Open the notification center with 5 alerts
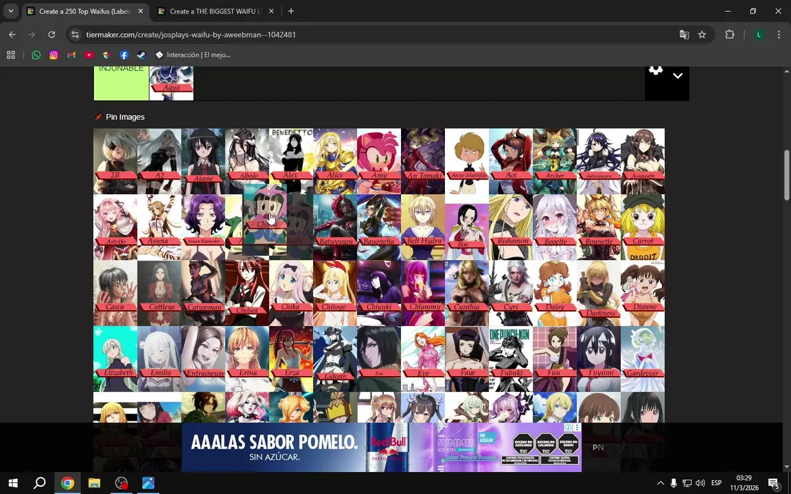791x494 pixels. click(774, 483)
